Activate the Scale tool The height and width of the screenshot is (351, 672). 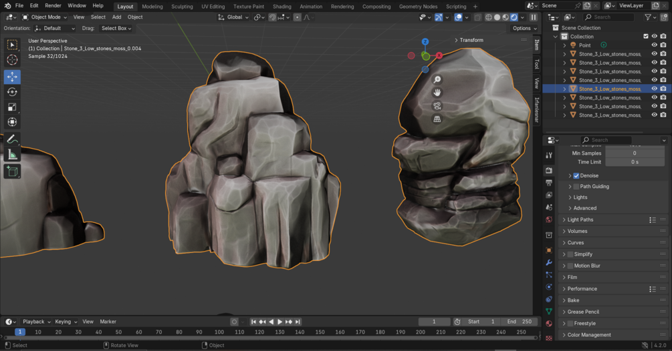pyautogui.click(x=12, y=107)
